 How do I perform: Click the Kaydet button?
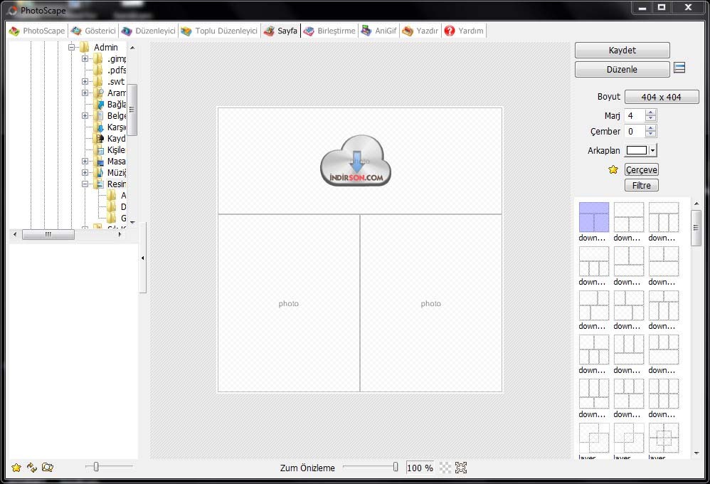pyautogui.click(x=622, y=51)
